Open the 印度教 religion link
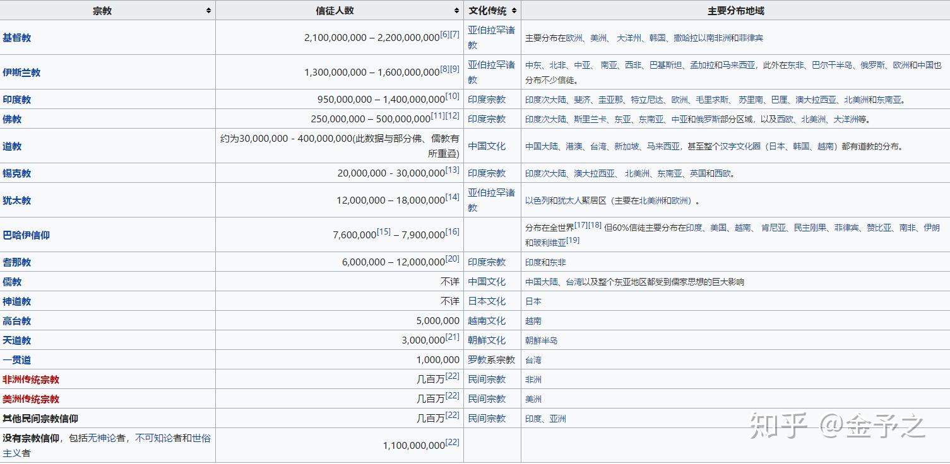 16,100
